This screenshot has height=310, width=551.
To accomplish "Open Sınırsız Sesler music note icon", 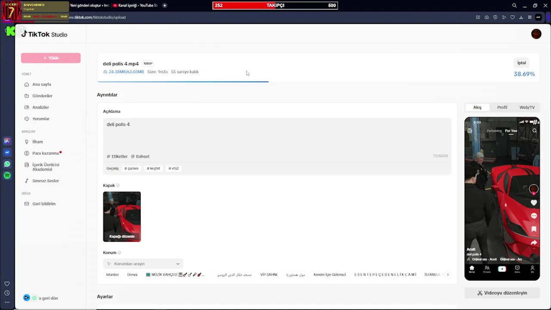I will point(27,181).
